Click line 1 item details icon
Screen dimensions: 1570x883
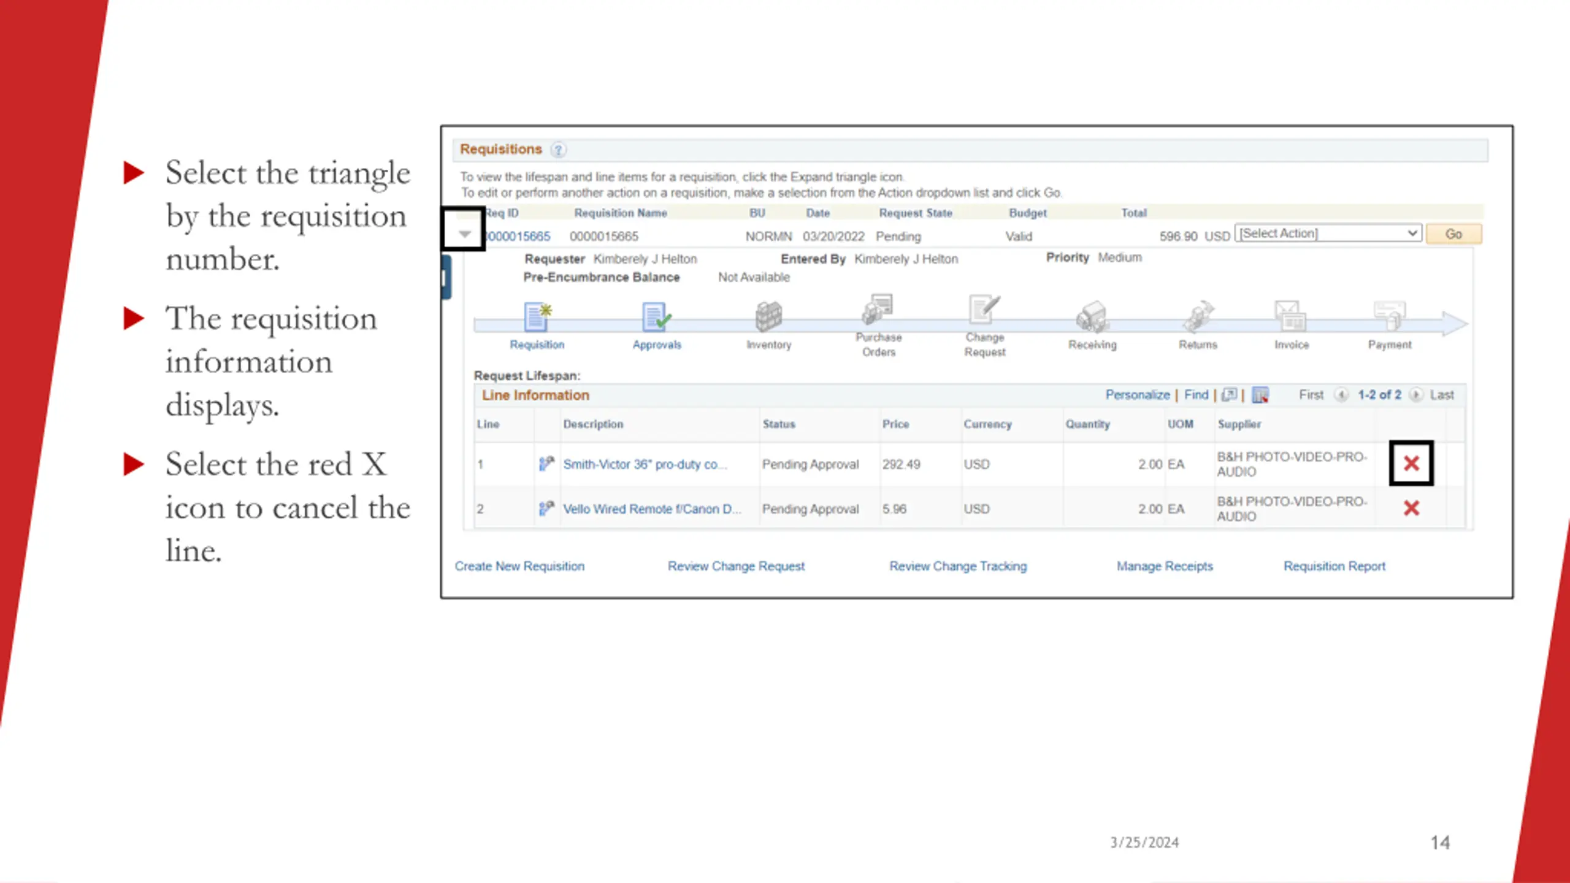tap(546, 464)
